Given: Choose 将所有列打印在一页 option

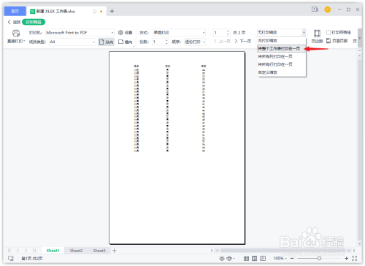Looking at the screenshot, I should [x=281, y=56].
